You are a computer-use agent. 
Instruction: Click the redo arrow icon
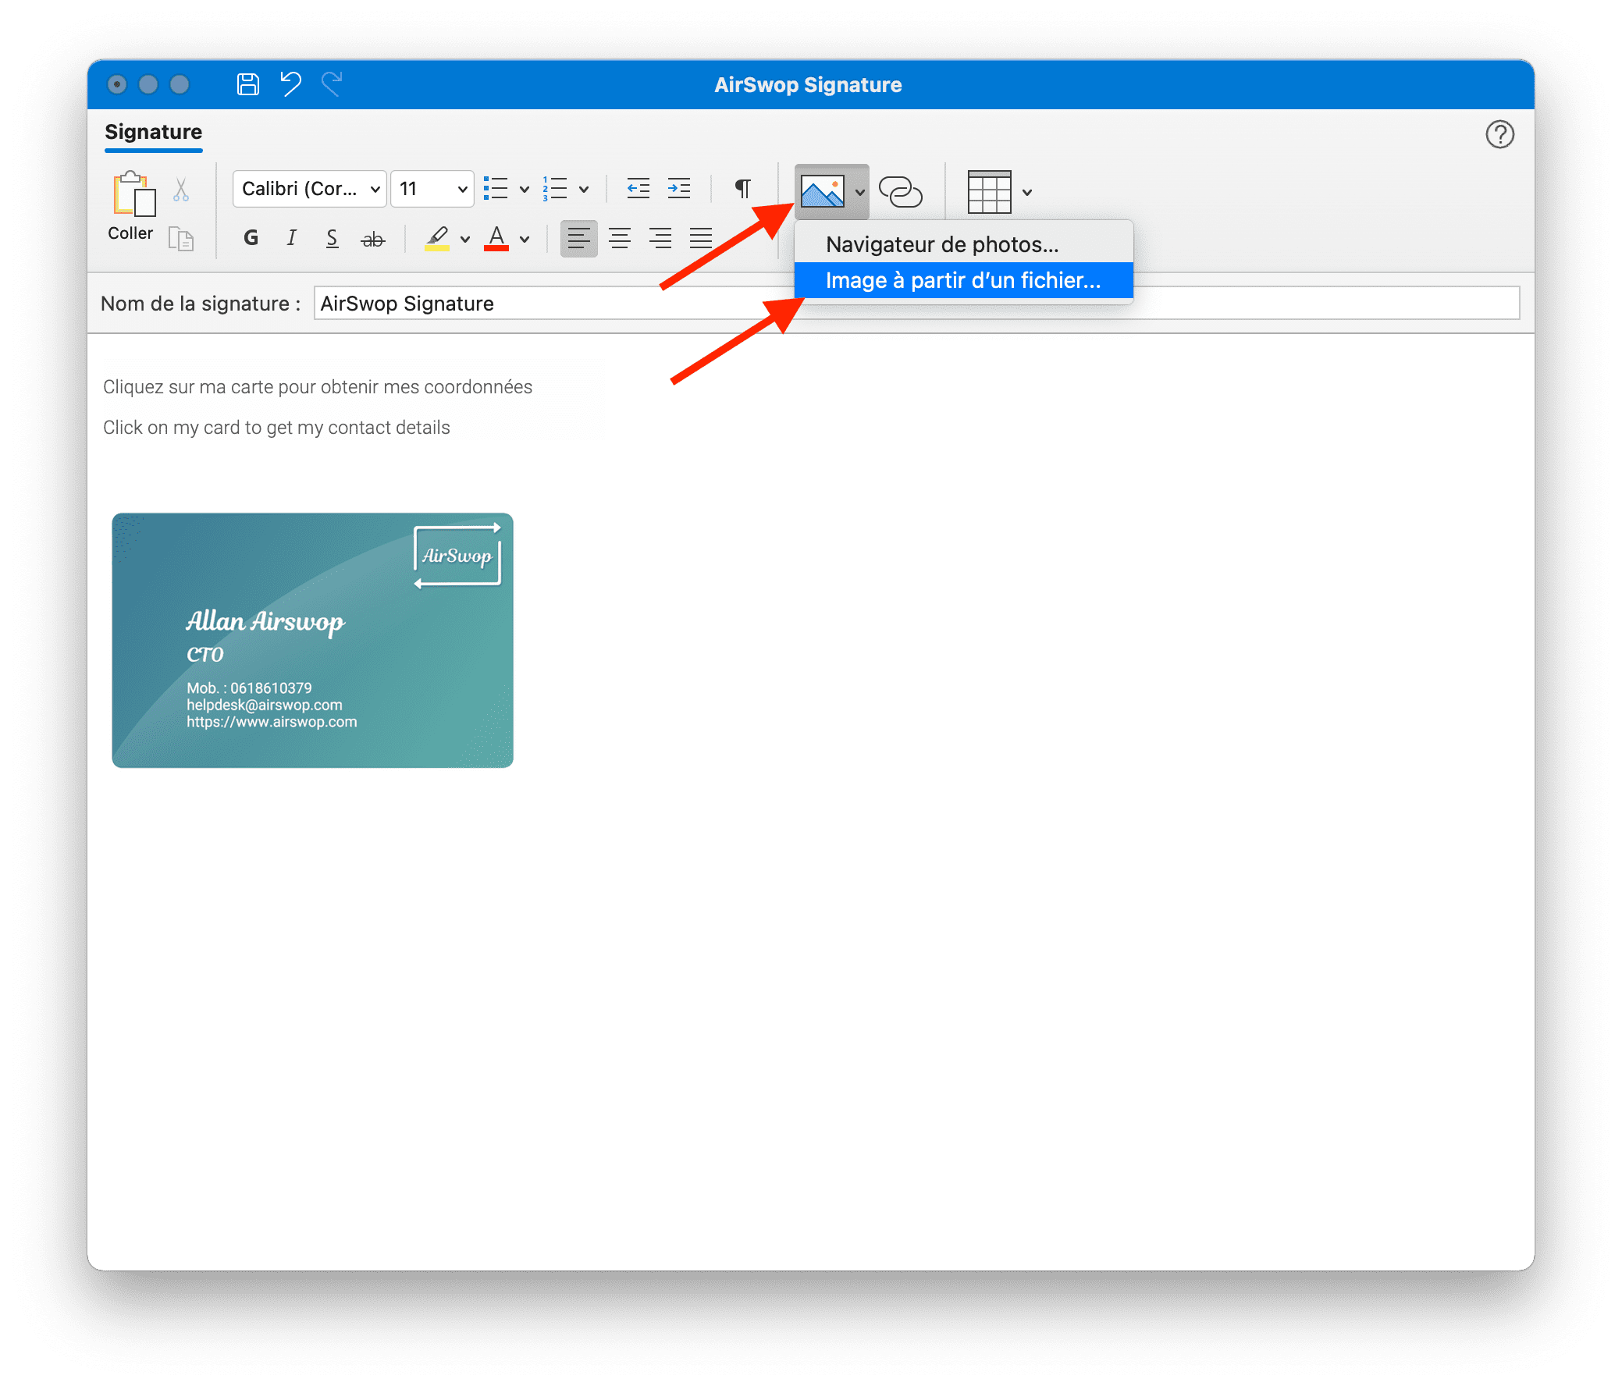click(332, 84)
